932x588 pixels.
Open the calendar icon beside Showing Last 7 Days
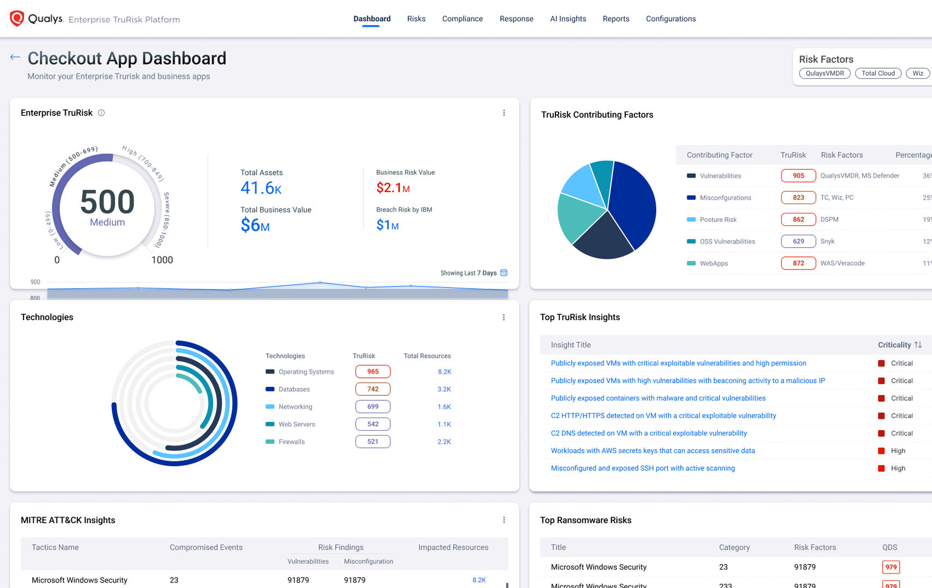[x=504, y=273]
